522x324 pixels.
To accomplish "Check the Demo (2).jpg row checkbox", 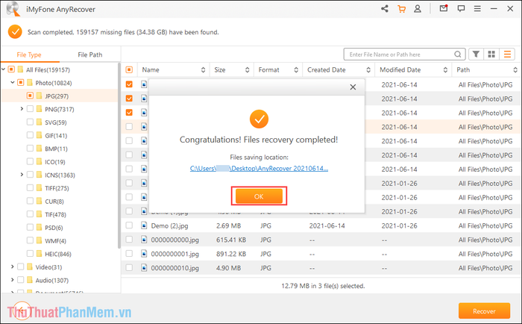I will (x=129, y=225).
